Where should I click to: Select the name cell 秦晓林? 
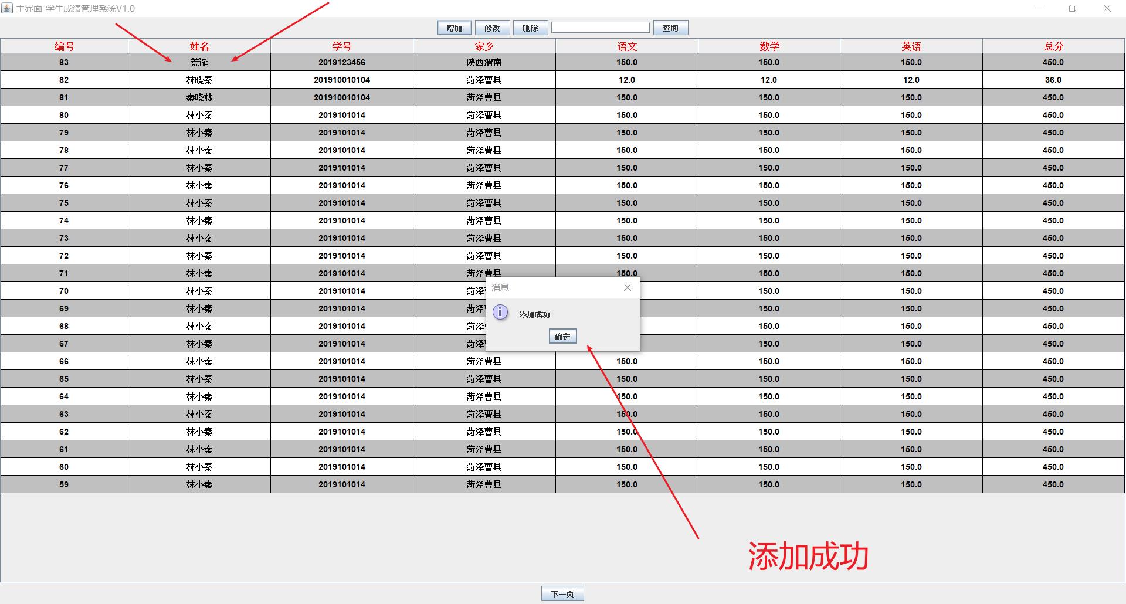199,97
